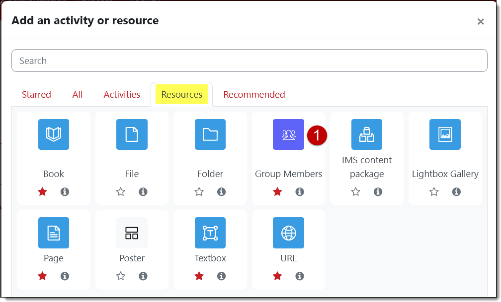Add the URL resource icon

coord(288,233)
